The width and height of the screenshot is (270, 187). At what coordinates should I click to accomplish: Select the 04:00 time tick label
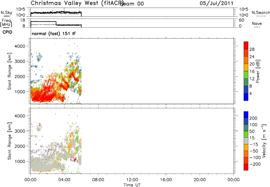[x=64, y=180]
